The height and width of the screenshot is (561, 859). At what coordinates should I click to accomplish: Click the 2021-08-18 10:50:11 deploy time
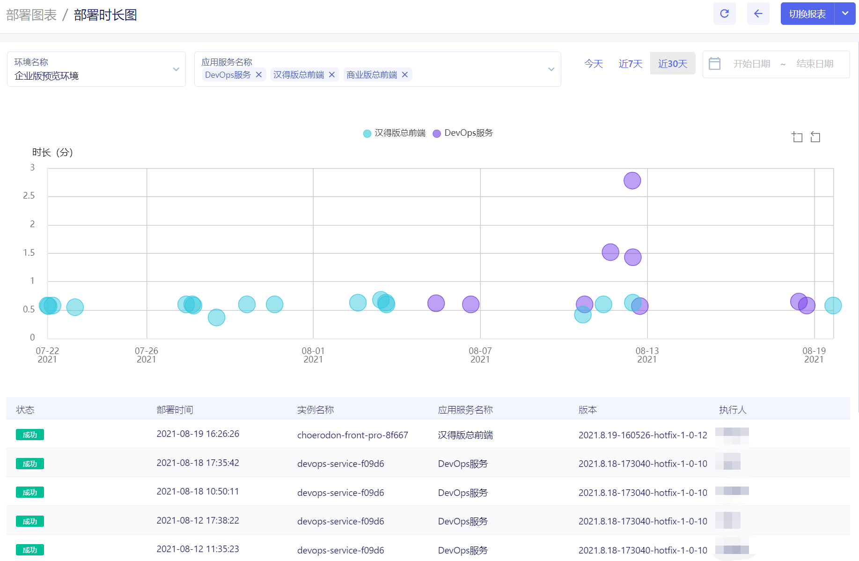point(198,491)
